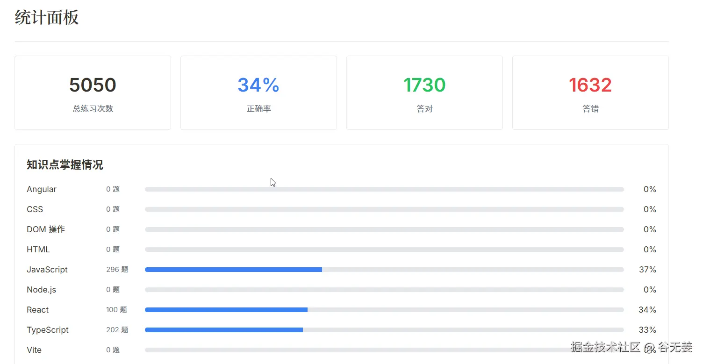Open the 1632 wrong answers card
The width and height of the screenshot is (703, 364).
pyautogui.click(x=590, y=93)
